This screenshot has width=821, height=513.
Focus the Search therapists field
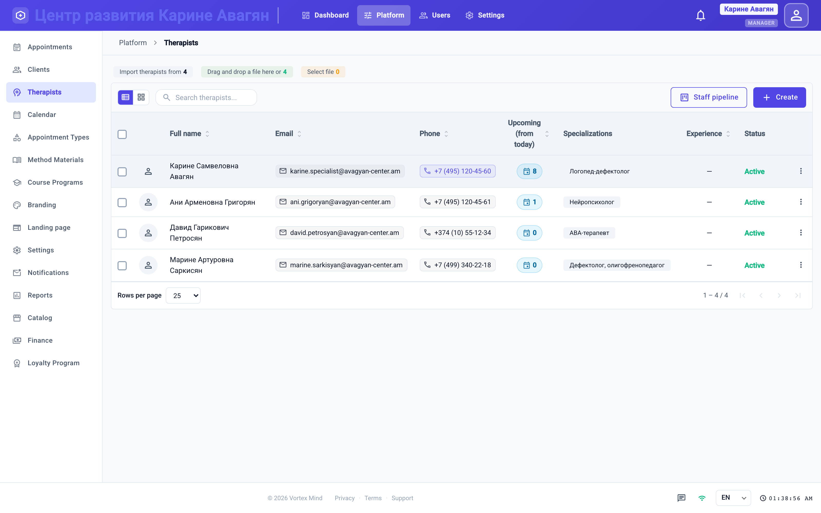206,97
